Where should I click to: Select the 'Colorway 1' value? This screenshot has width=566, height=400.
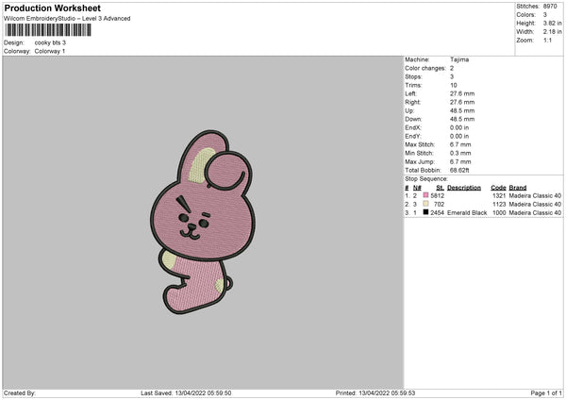[x=50, y=51]
